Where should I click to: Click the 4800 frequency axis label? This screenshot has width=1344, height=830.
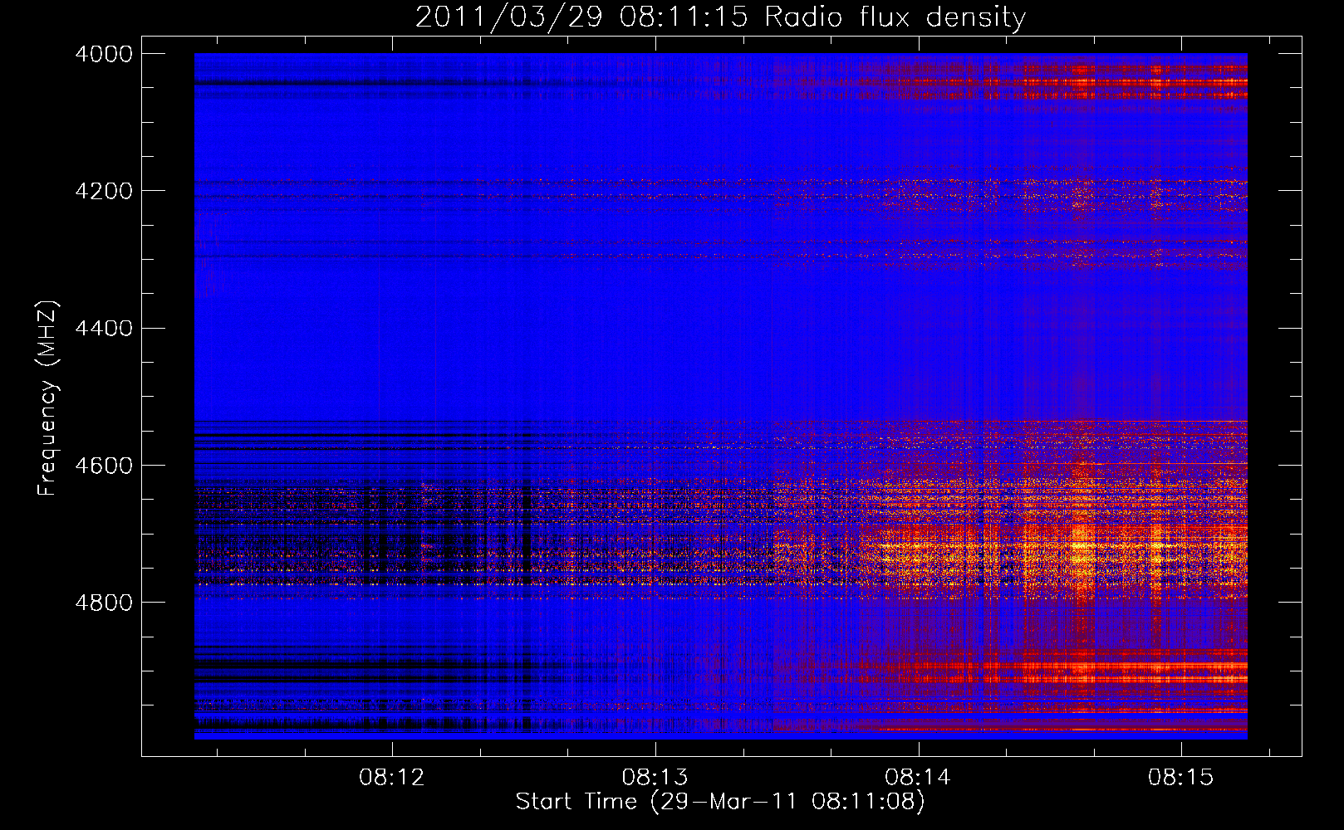[104, 603]
